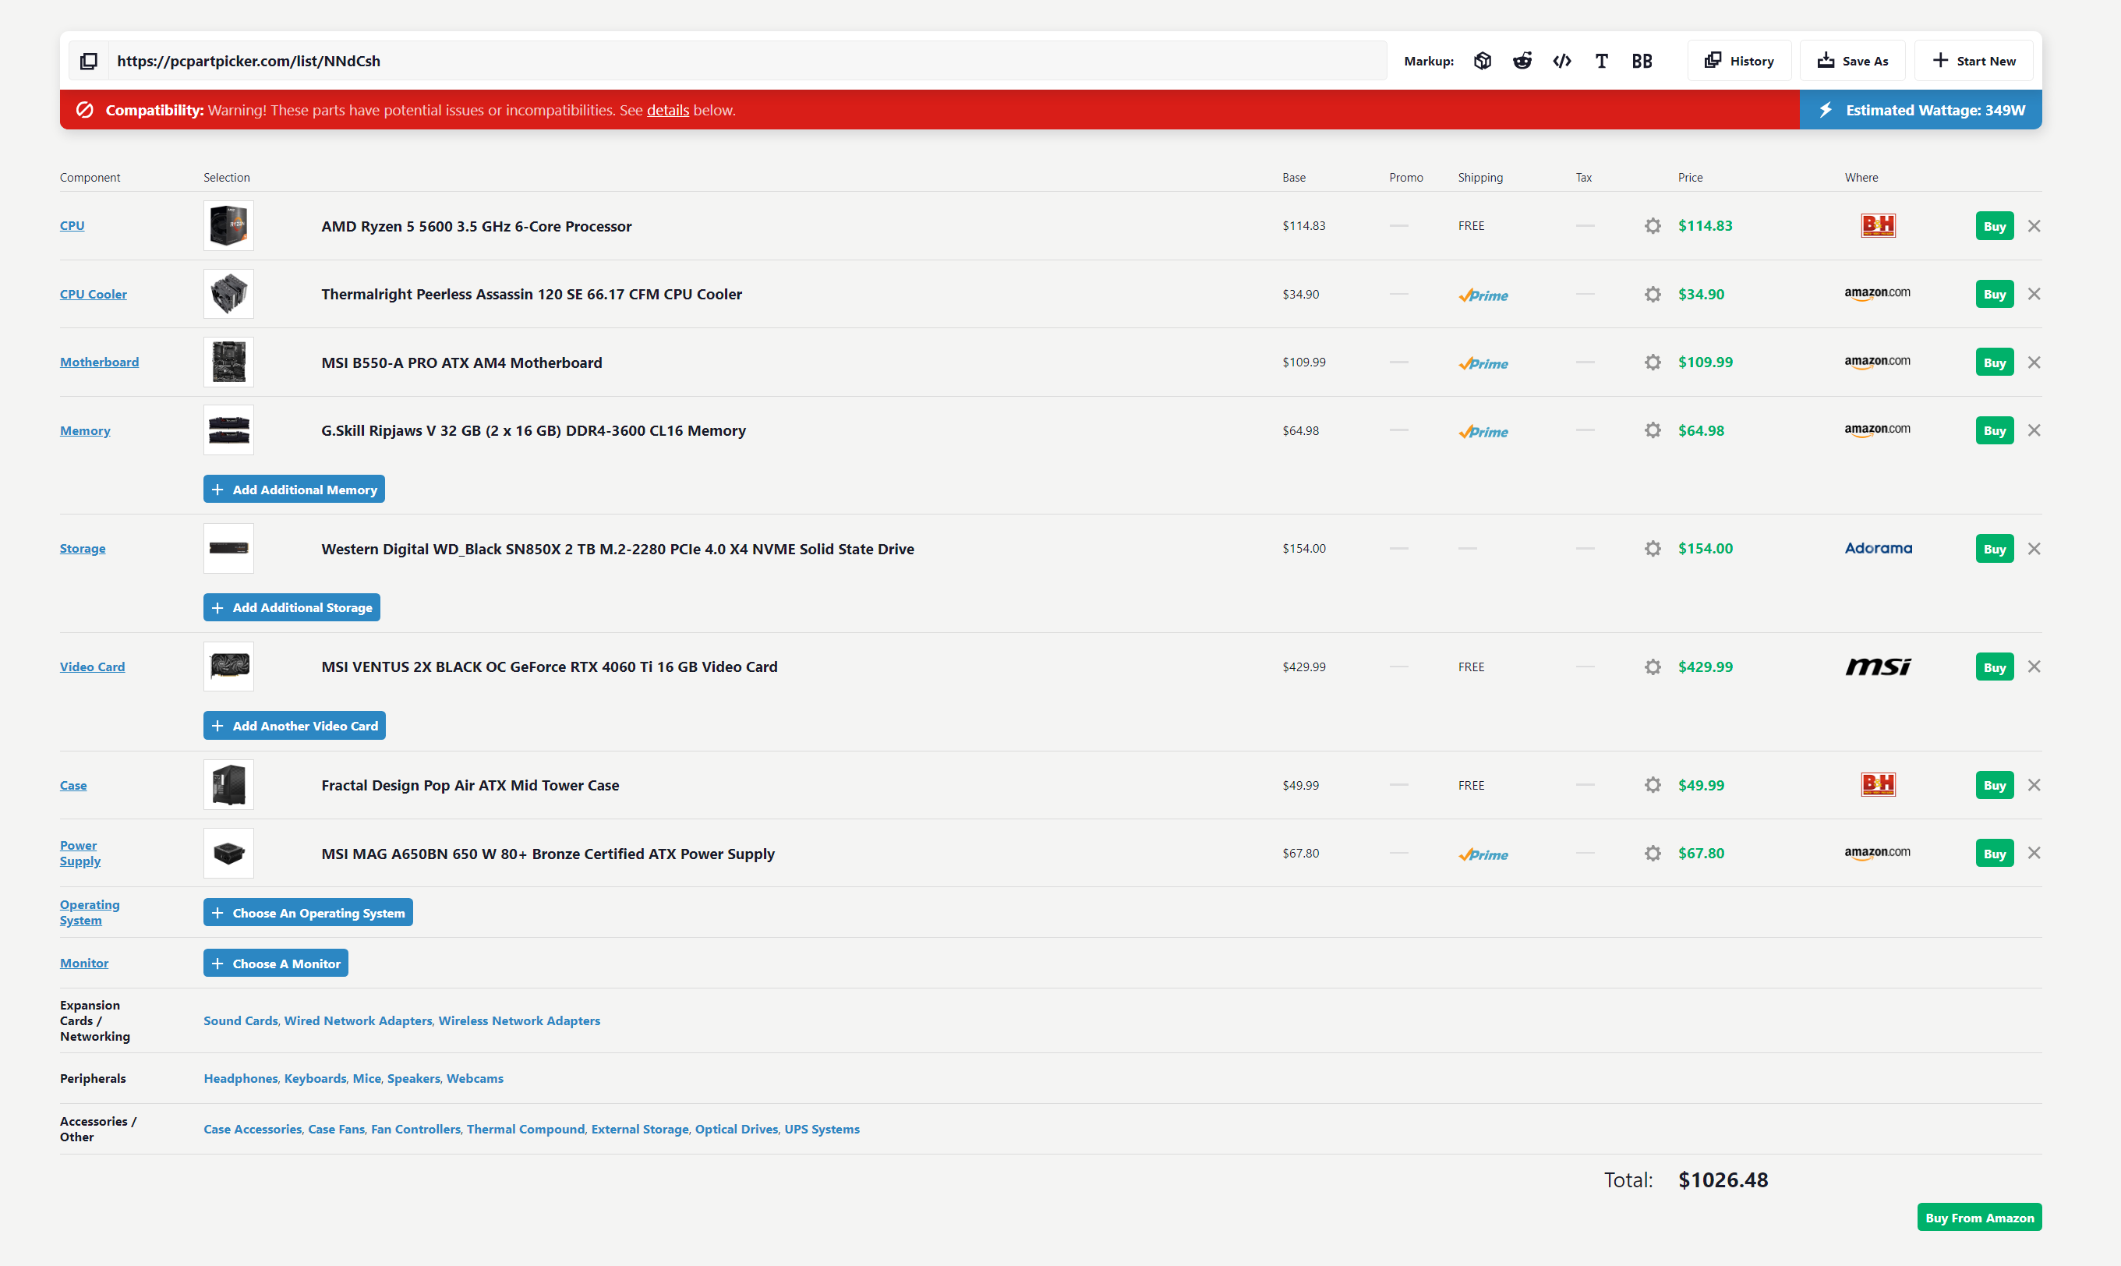Select the Reddit markup icon
The height and width of the screenshot is (1266, 2121).
click(1522, 62)
